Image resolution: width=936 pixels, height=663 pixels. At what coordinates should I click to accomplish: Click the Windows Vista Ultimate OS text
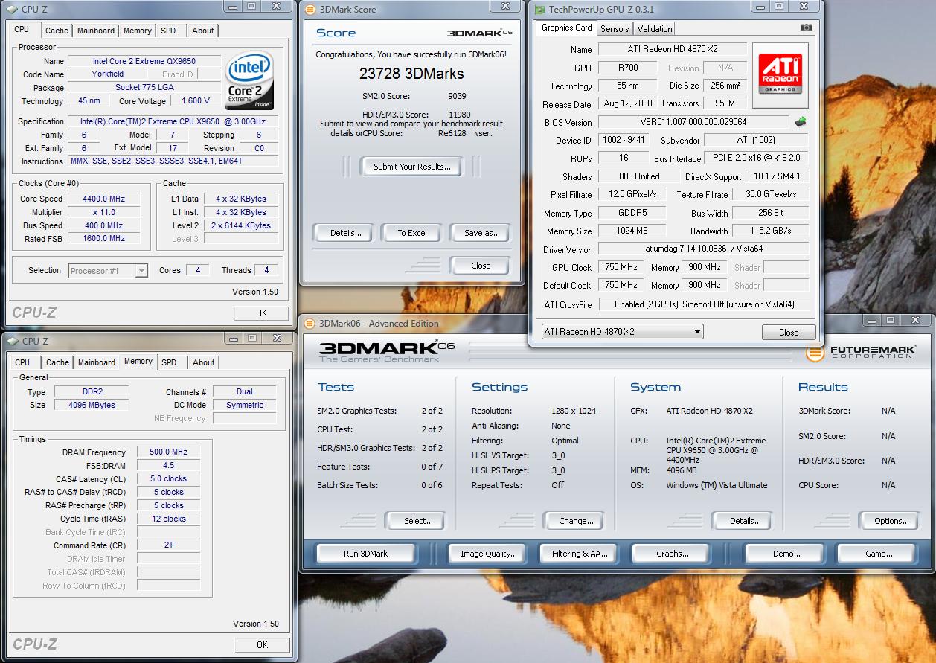click(x=717, y=485)
